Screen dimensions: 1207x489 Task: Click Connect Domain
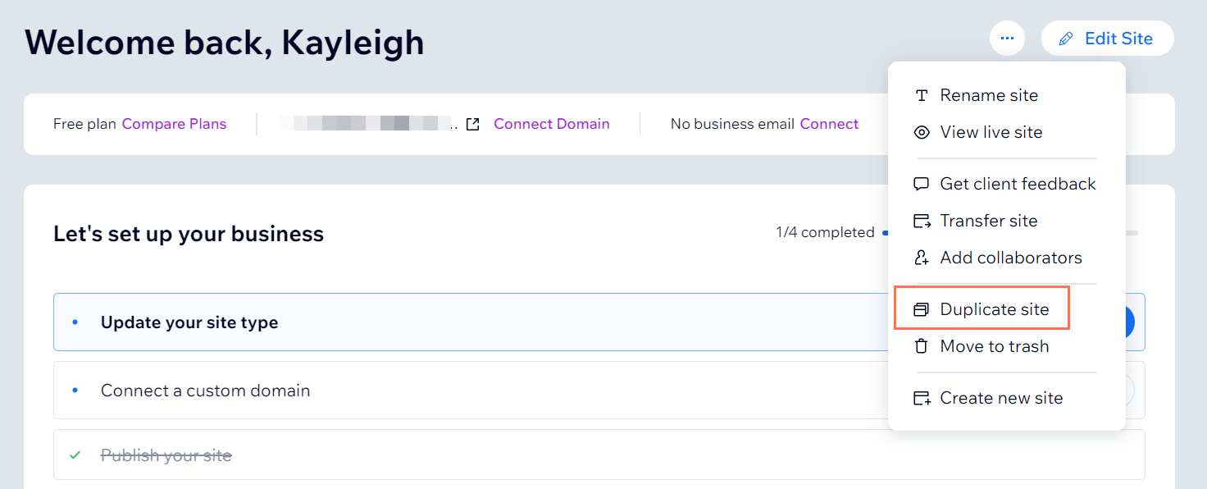tap(551, 123)
